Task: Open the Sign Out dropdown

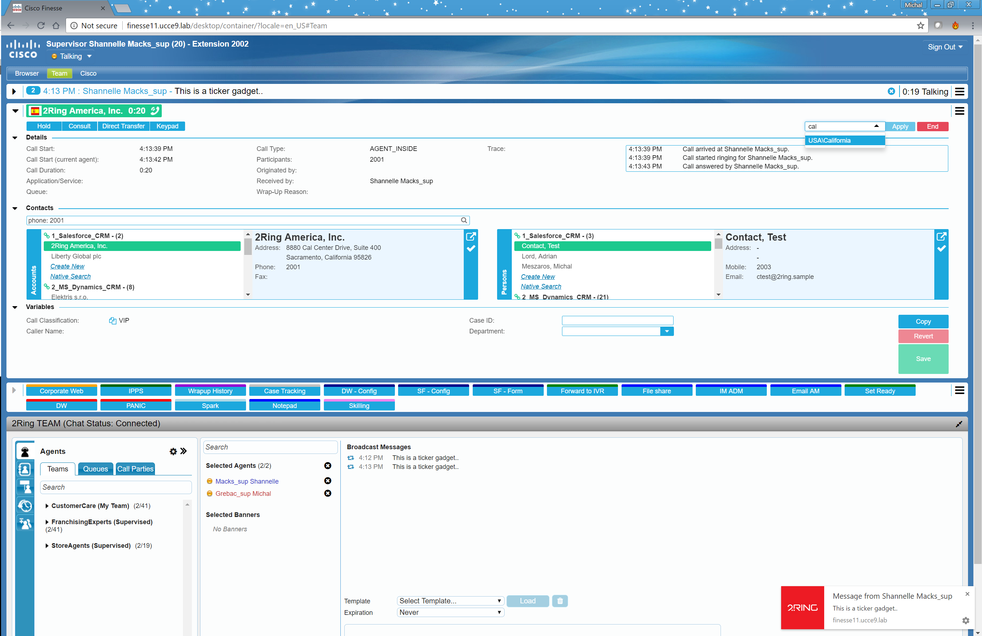Action: coord(945,47)
